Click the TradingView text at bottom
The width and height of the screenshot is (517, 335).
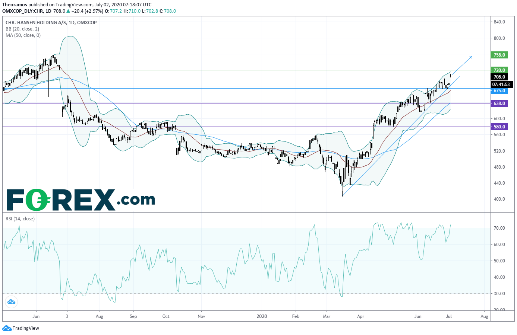pos(26,328)
